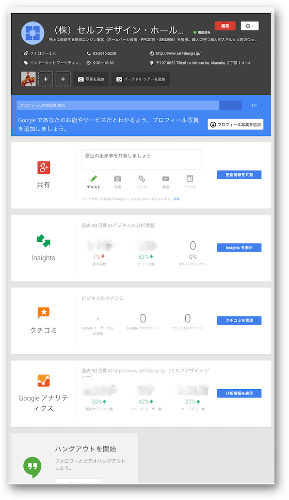Click the フォロワー 2人 followers text
Image resolution: width=289 pixels, height=500 pixels.
pyautogui.click(x=43, y=53)
